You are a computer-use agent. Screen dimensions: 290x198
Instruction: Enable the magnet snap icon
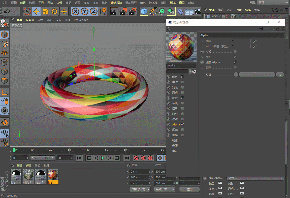[x=5, y=122]
